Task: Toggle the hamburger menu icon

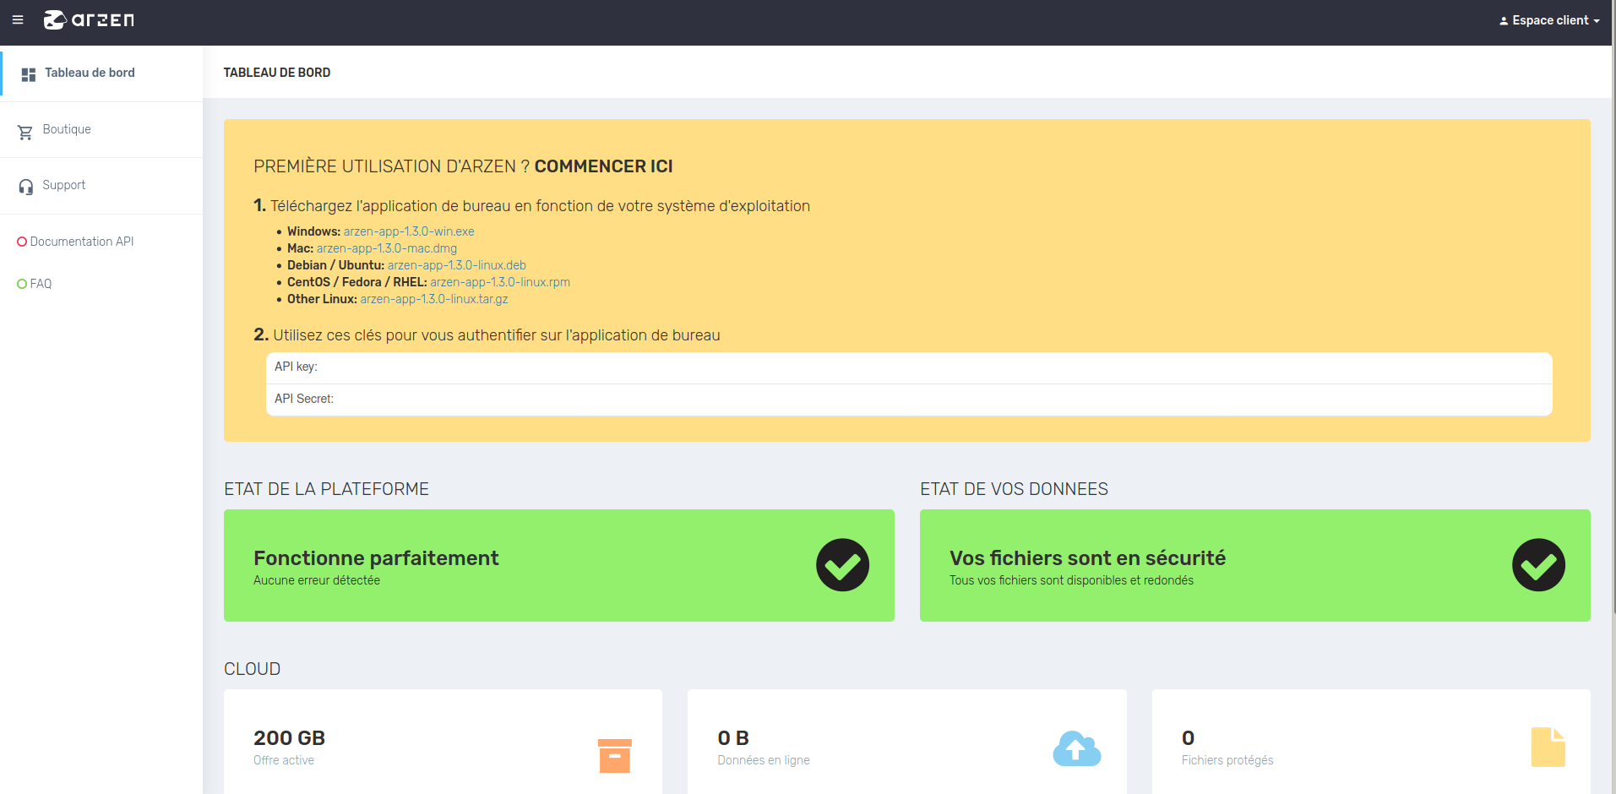Action: point(18,20)
